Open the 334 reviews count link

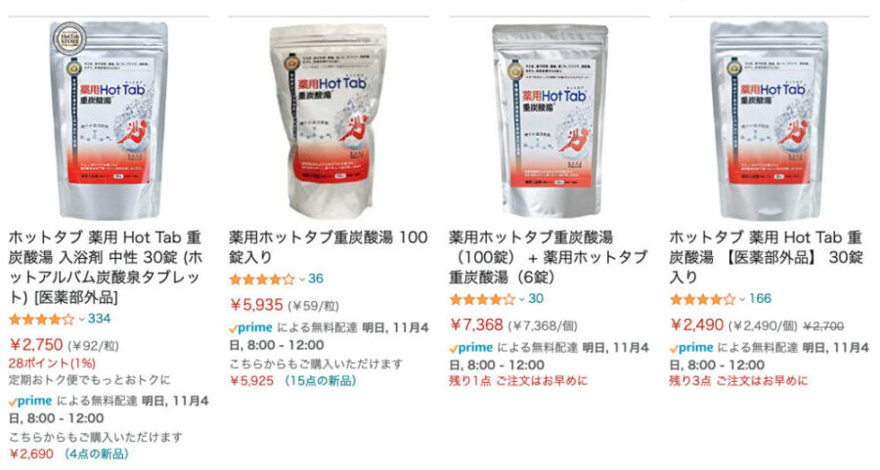[x=100, y=320]
